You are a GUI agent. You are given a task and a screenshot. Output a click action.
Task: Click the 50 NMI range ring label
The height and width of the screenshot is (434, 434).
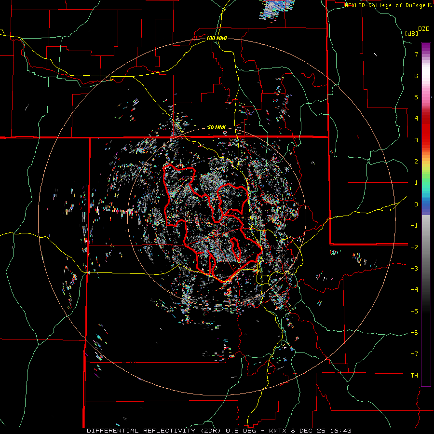click(x=217, y=128)
